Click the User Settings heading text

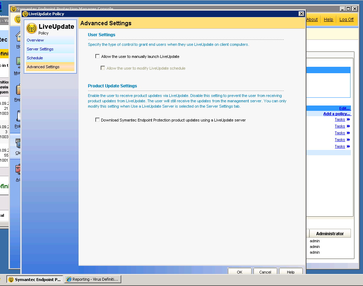101,35
